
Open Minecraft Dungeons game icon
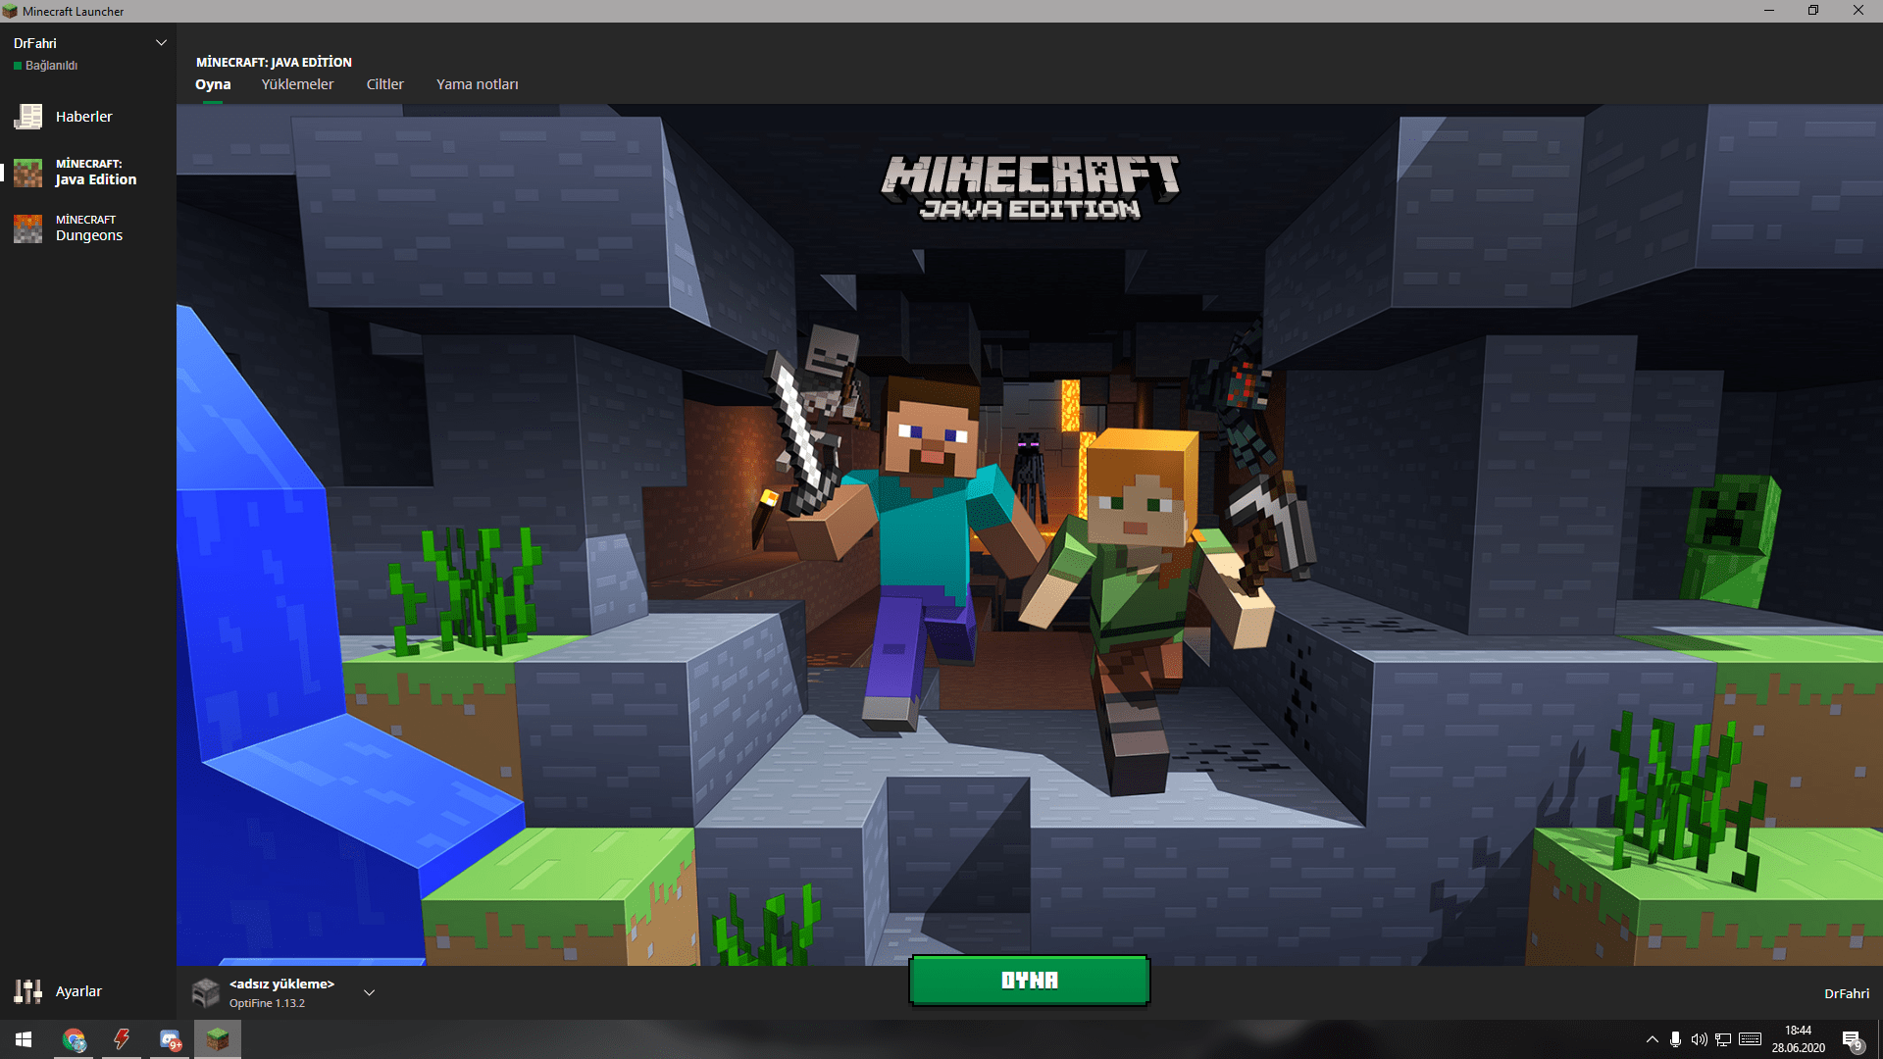[x=28, y=228]
